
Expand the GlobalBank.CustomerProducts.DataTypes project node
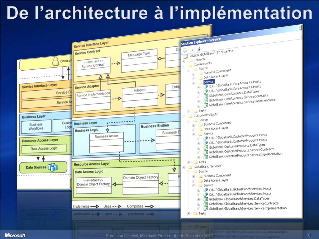pos(199,148)
